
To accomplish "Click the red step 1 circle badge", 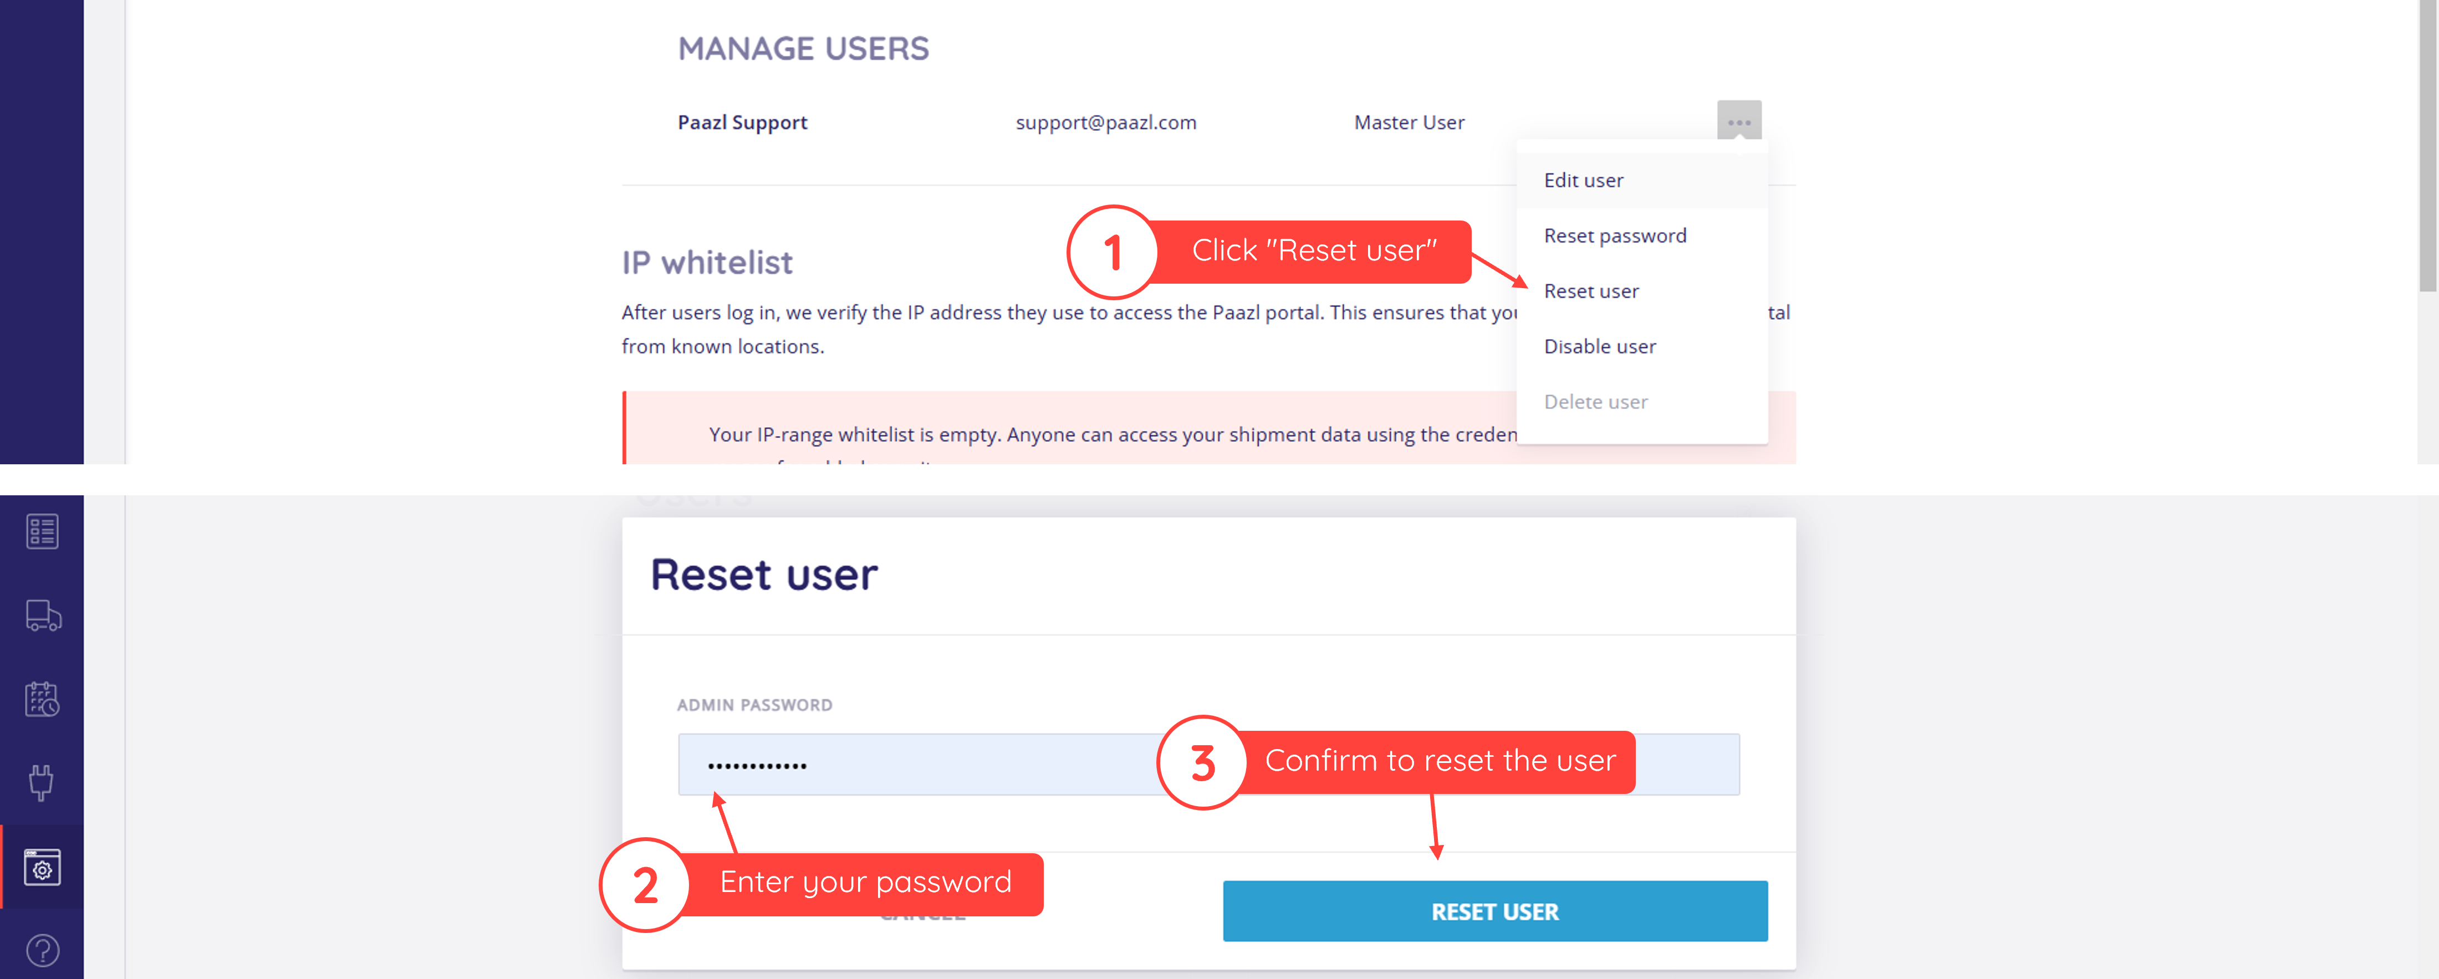I will [1111, 252].
